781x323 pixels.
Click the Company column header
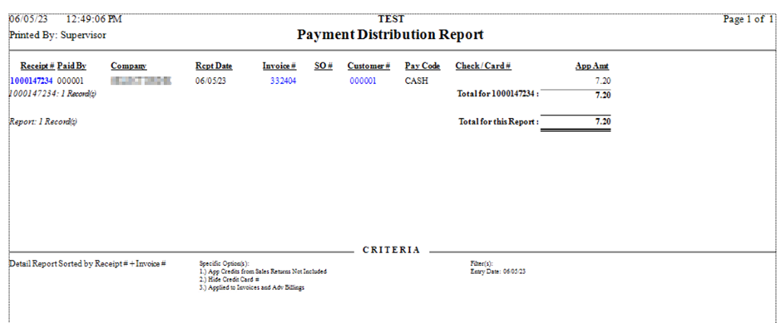[129, 66]
